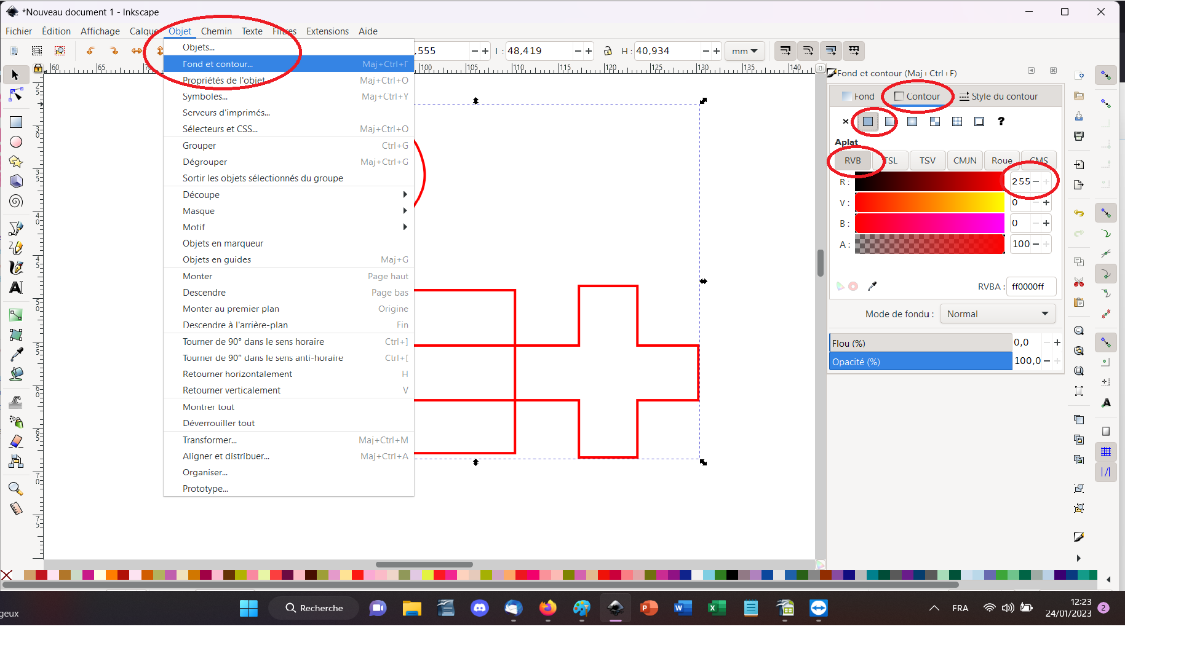Click the V green channel slider
This screenshot has width=1181, height=664.
pyautogui.click(x=929, y=203)
